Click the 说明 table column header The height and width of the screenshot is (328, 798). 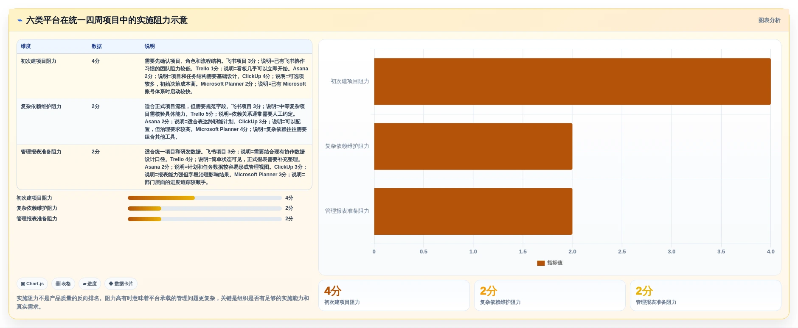[149, 47]
